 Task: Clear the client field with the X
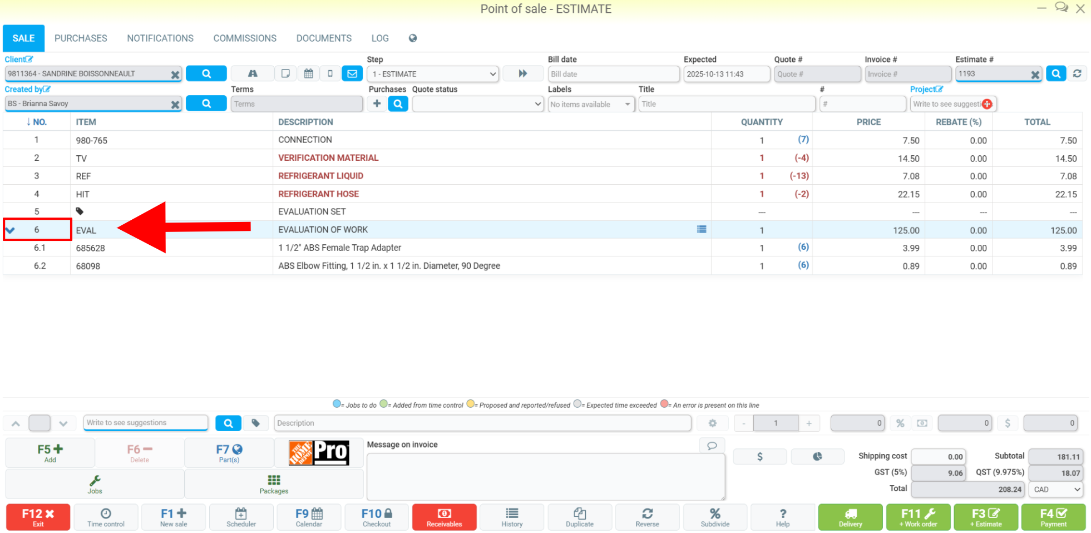click(x=175, y=74)
